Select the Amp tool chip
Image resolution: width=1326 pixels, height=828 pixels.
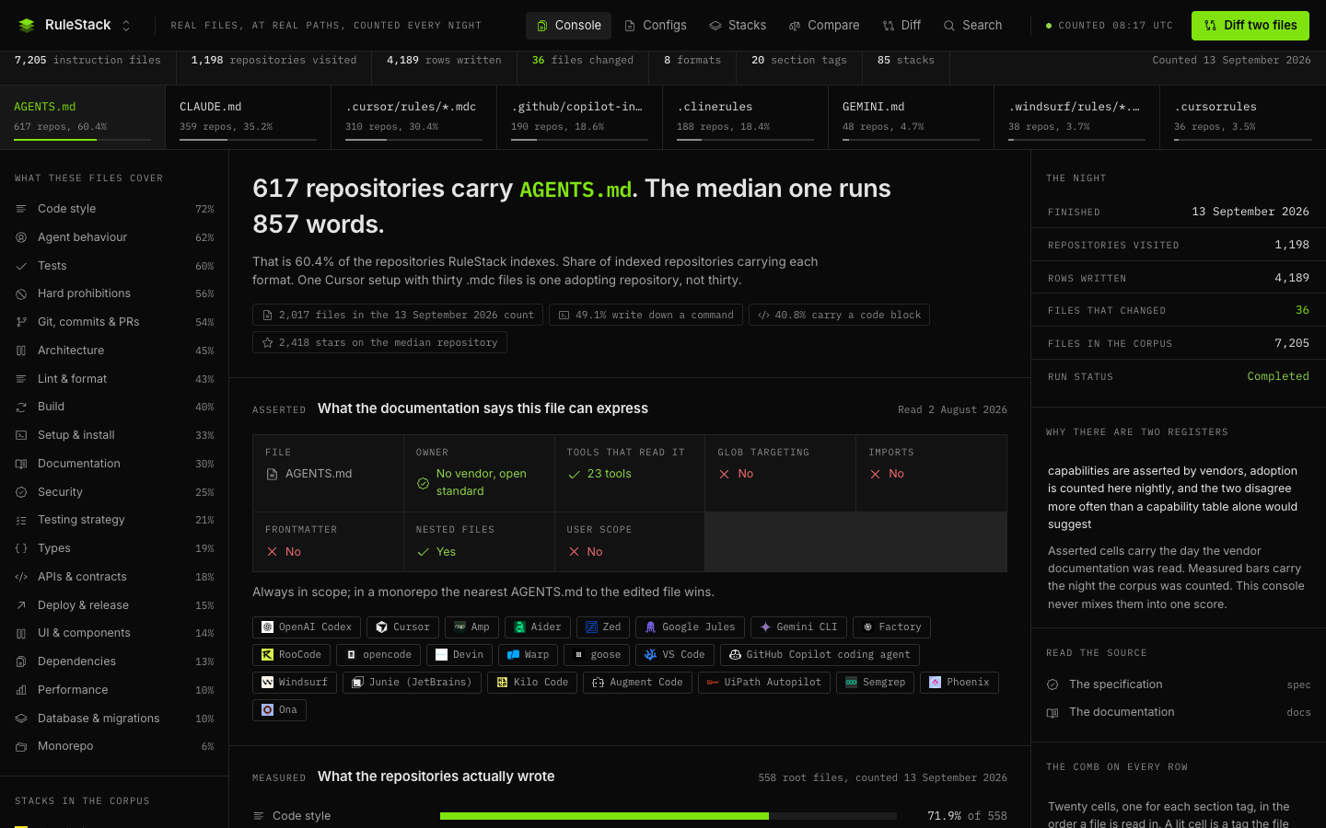(x=471, y=627)
